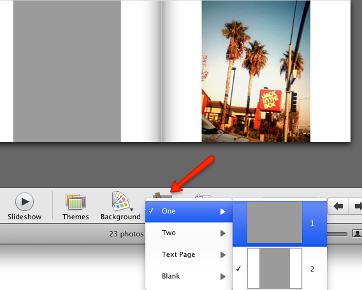This screenshot has height=290, width=362.
Task: Select checked bordered layout option 2
Action: [280, 268]
